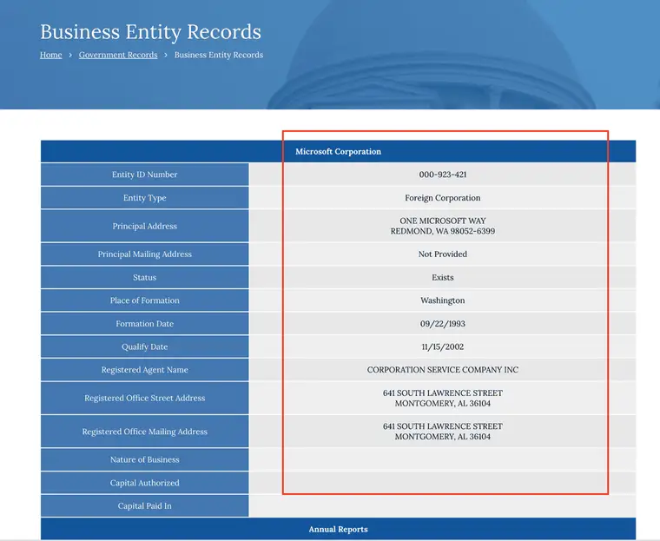Select ONE MICROSOFT WAY address line
This screenshot has height=541, width=660.
(x=443, y=221)
